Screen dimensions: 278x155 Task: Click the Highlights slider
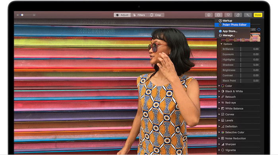coord(241,60)
